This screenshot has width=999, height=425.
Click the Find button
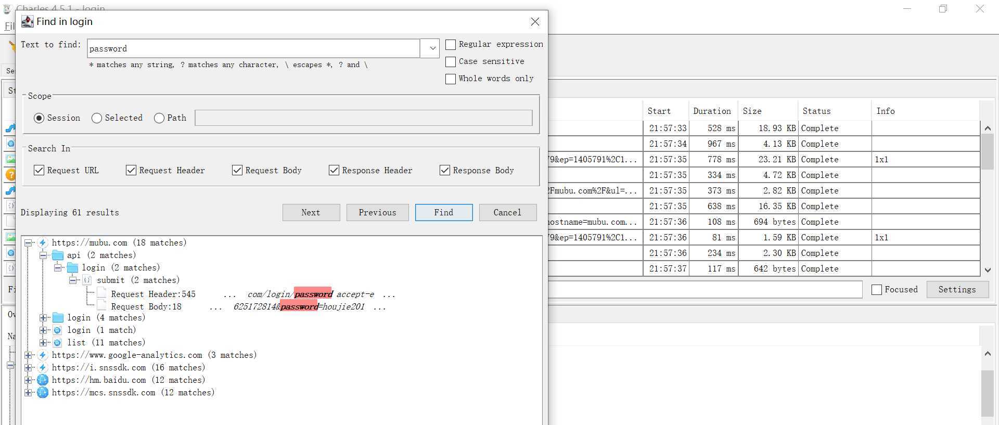click(444, 212)
